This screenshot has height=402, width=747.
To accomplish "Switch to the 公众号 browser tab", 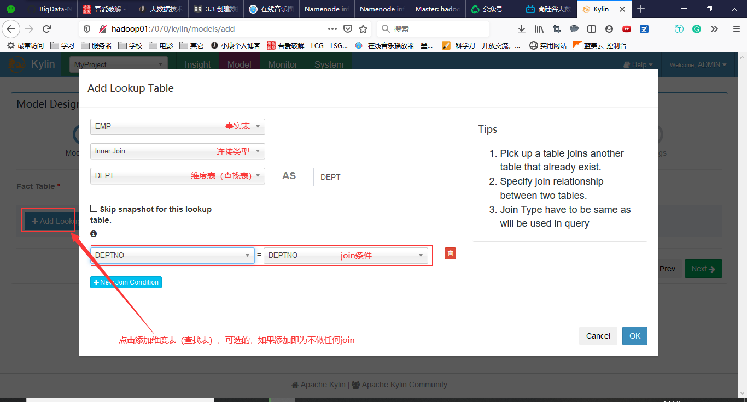I will (492, 9).
